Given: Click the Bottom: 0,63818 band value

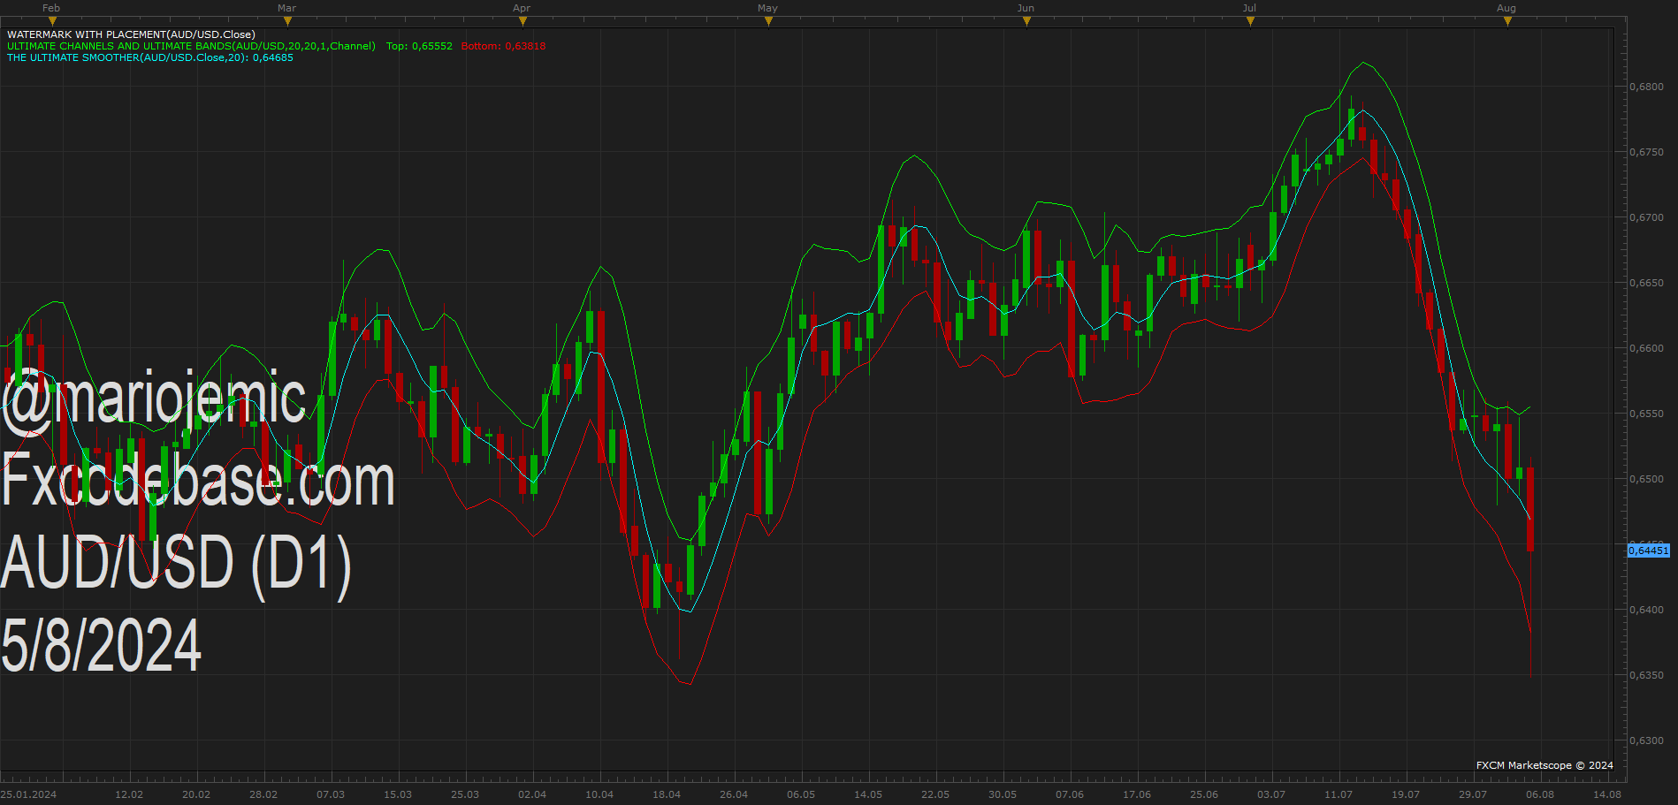Looking at the screenshot, I should point(503,46).
